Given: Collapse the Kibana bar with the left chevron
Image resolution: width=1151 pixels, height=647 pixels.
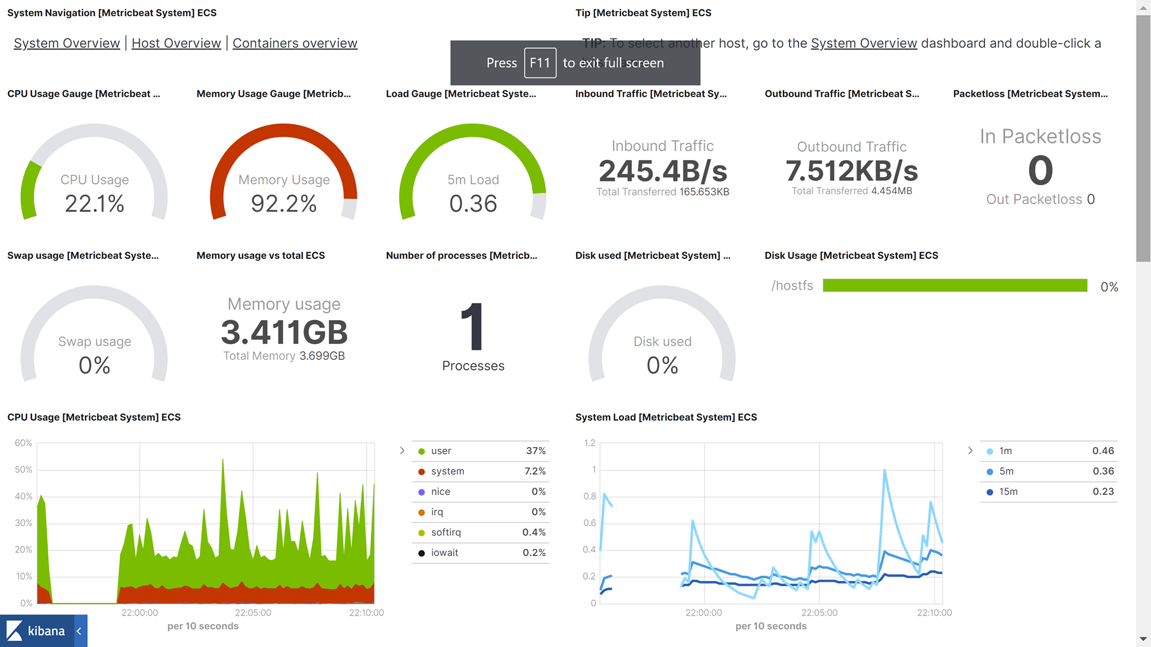Looking at the screenshot, I should pos(79,631).
